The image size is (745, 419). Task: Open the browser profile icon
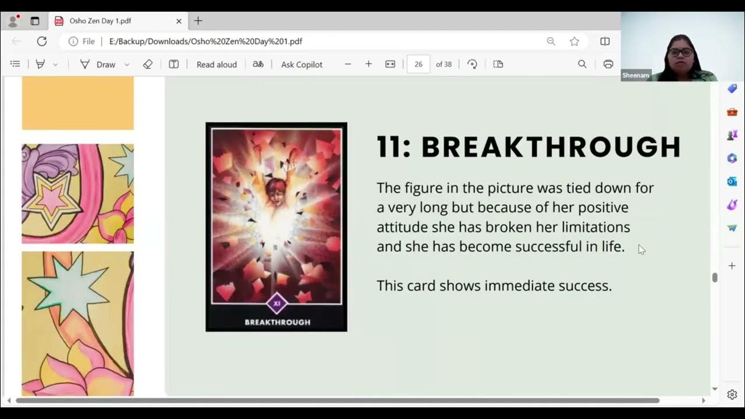pyautogui.click(x=12, y=21)
